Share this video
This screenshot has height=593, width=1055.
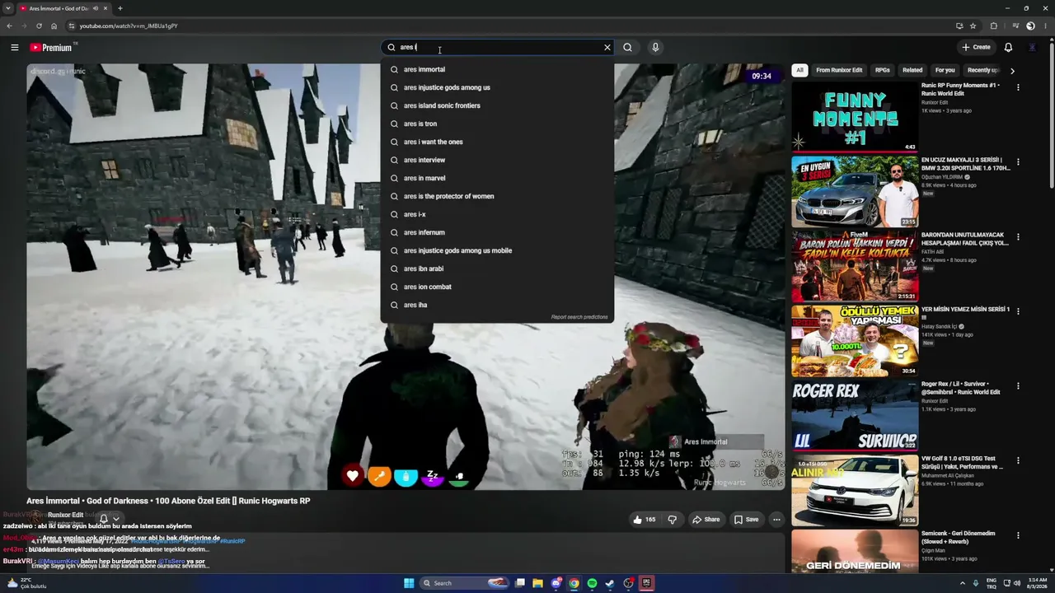(706, 520)
